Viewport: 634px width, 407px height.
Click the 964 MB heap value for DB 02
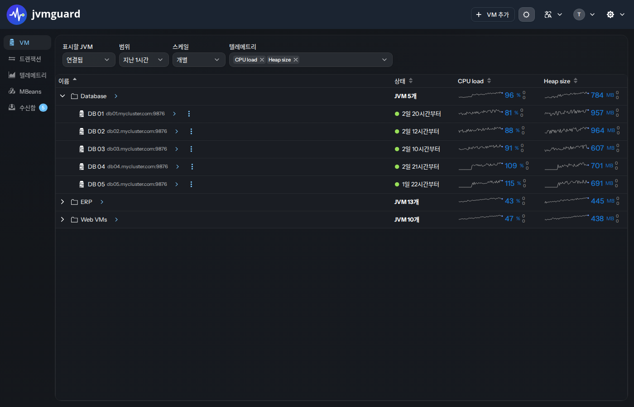point(603,131)
